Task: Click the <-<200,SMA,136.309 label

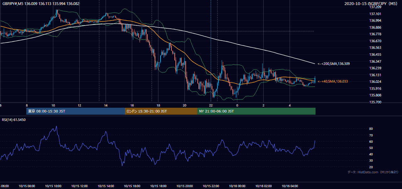Action: pyautogui.click(x=334, y=64)
